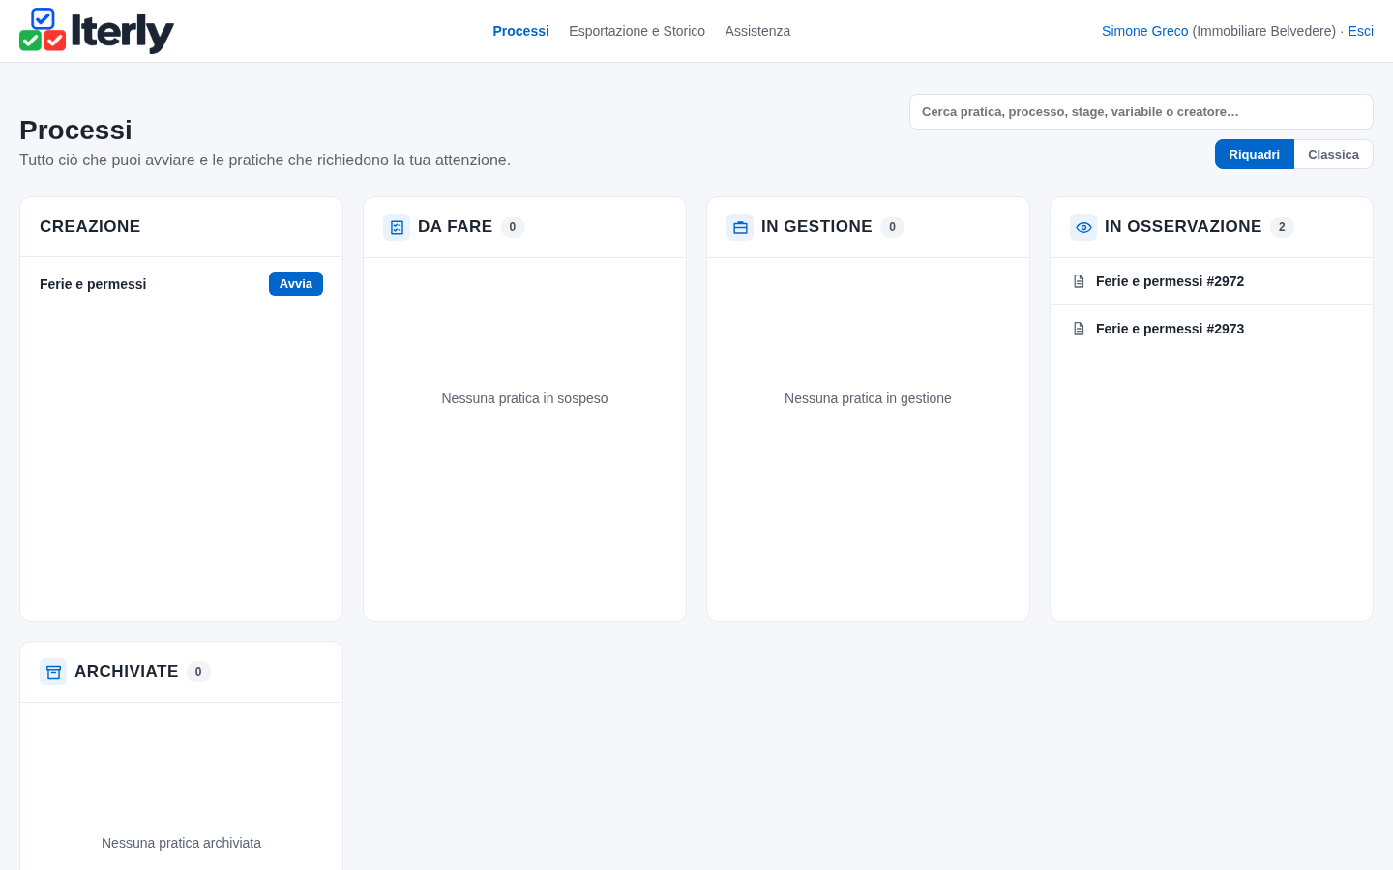Click the Archiviate archive box icon

53,672
